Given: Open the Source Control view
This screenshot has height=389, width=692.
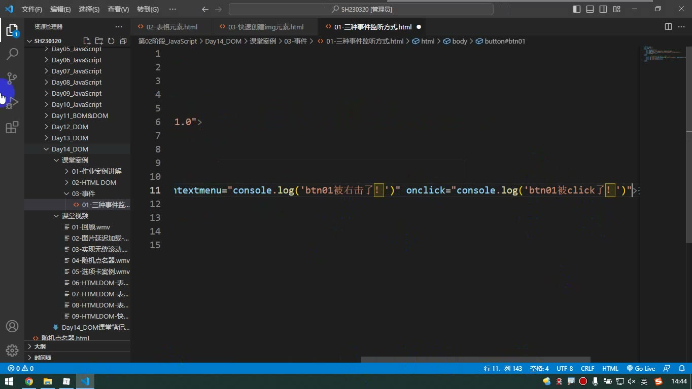Looking at the screenshot, I should pyautogui.click(x=12, y=78).
